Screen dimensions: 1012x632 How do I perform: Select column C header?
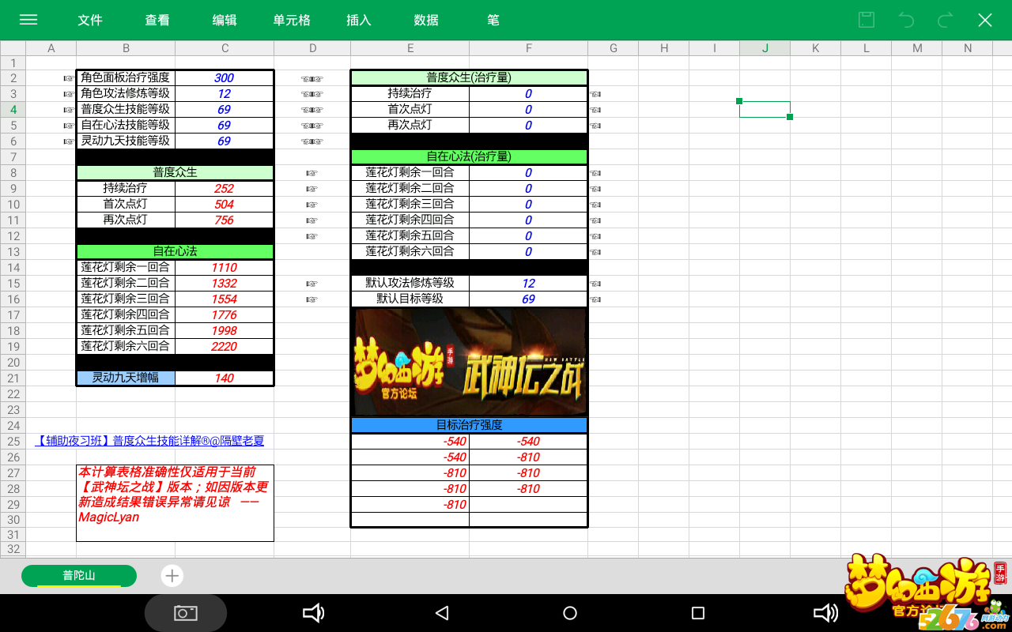click(225, 48)
